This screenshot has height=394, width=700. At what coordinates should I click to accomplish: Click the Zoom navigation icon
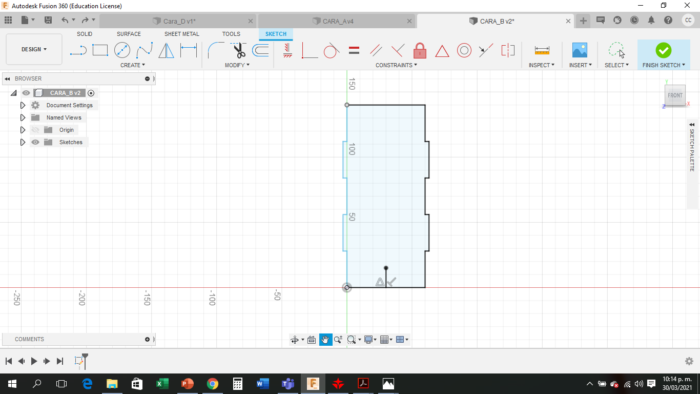338,340
